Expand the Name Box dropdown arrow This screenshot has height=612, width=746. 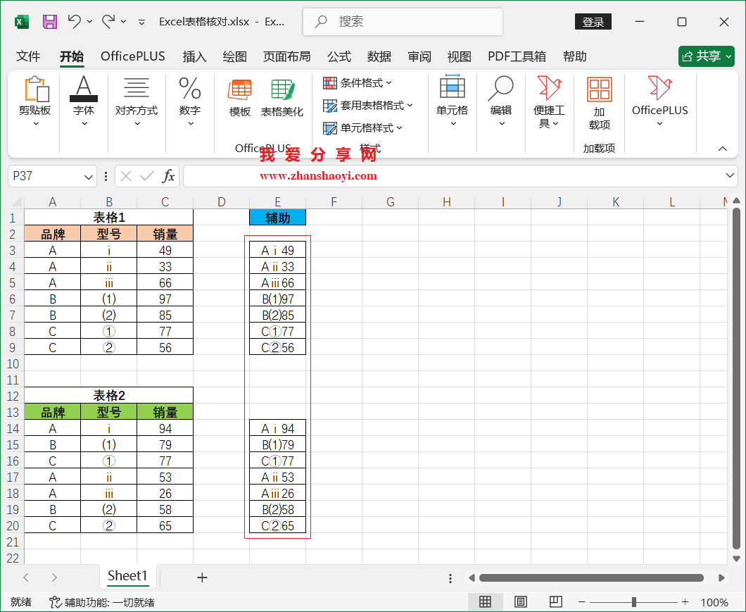click(x=88, y=177)
